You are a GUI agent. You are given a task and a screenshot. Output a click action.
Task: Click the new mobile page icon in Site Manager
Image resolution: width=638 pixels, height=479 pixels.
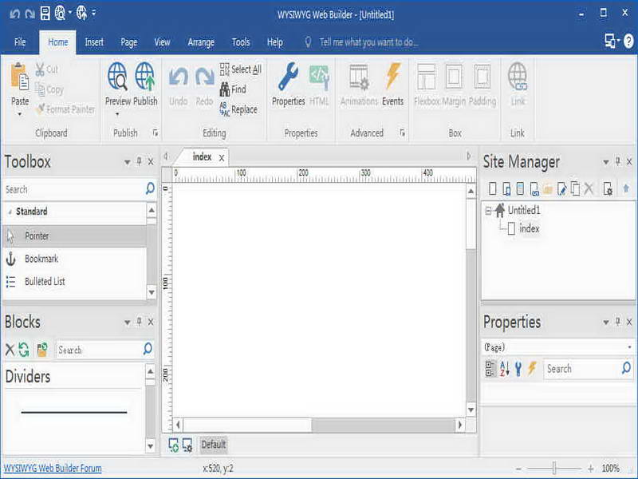coord(506,188)
